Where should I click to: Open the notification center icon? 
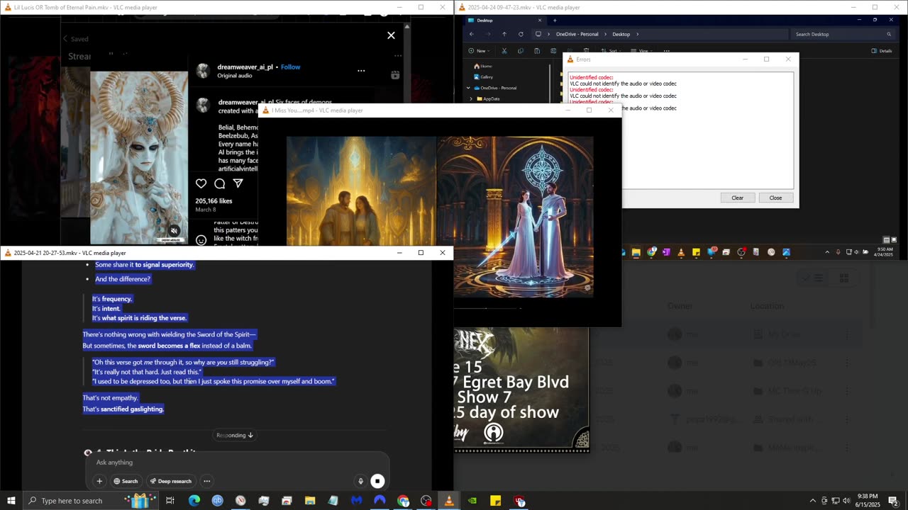893,501
